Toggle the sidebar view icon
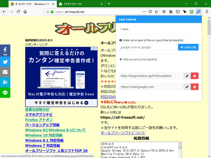Screen dimensions: 211x158 pyautogui.click(x=178, y=12)
